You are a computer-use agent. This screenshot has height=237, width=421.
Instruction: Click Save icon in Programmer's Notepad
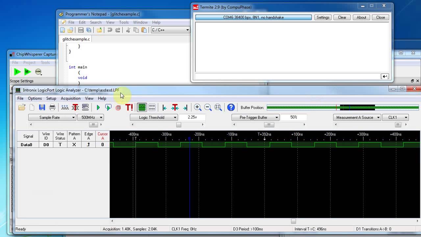pos(81,30)
